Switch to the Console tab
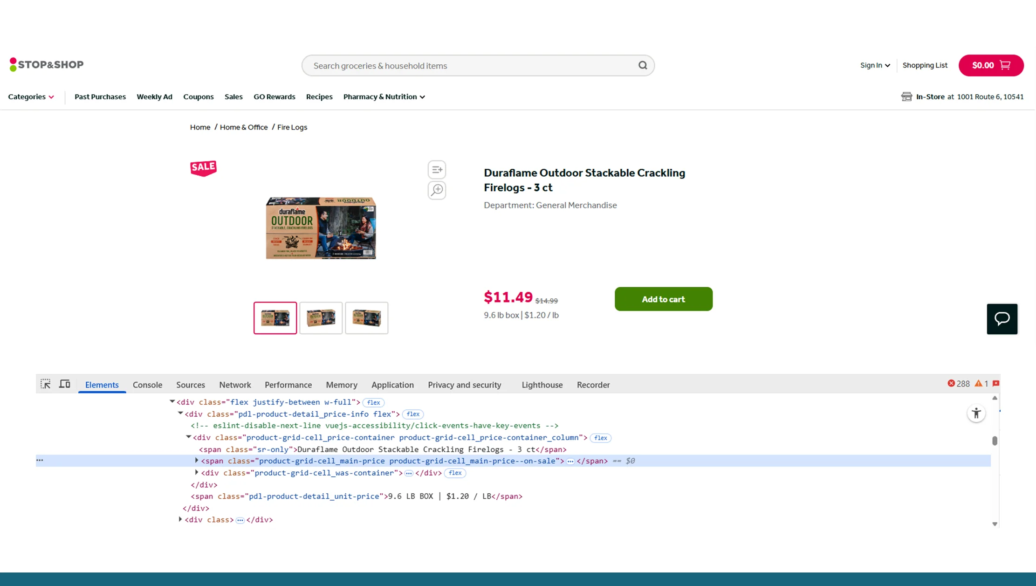Viewport: 1036px width, 586px height. click(x=147, y=385)
